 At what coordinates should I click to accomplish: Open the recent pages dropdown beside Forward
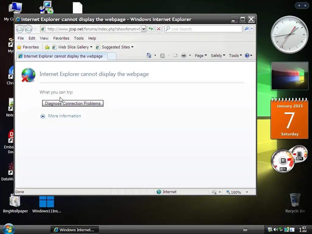(35, 29)
